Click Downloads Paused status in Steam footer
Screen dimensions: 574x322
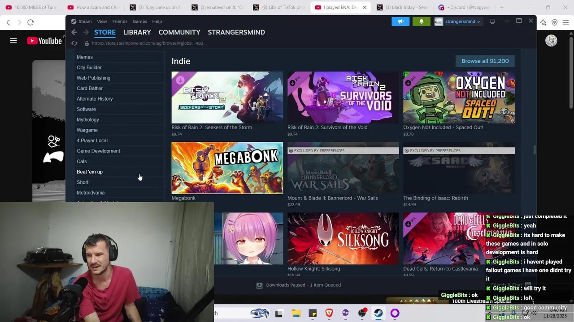click(x=303, y=285)
